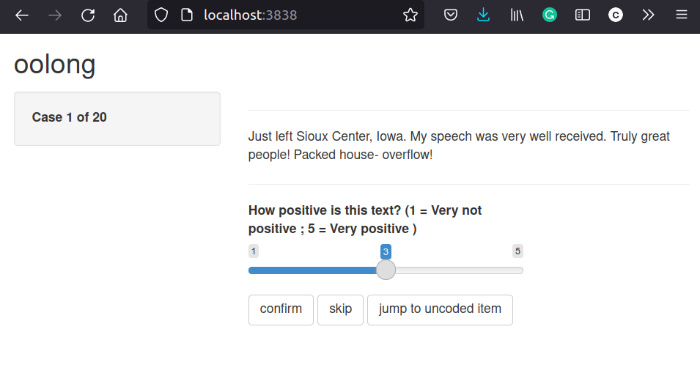The image size is (700, 365).
Task: Click jump to uncoded item button
Action: pos(440,310)
